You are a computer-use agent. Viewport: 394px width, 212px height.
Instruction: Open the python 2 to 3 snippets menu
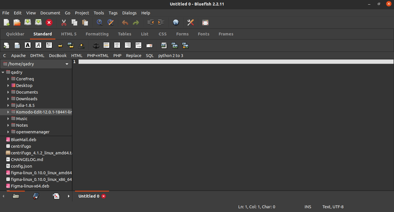[x=171, y=56]
